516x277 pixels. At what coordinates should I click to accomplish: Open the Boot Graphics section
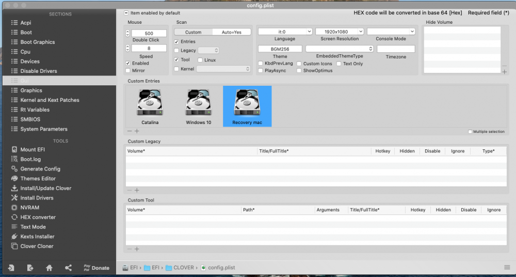[x=38, y=42]
